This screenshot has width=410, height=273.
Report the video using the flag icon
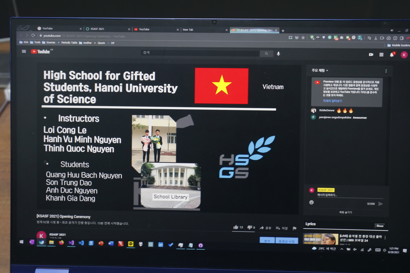294,228
